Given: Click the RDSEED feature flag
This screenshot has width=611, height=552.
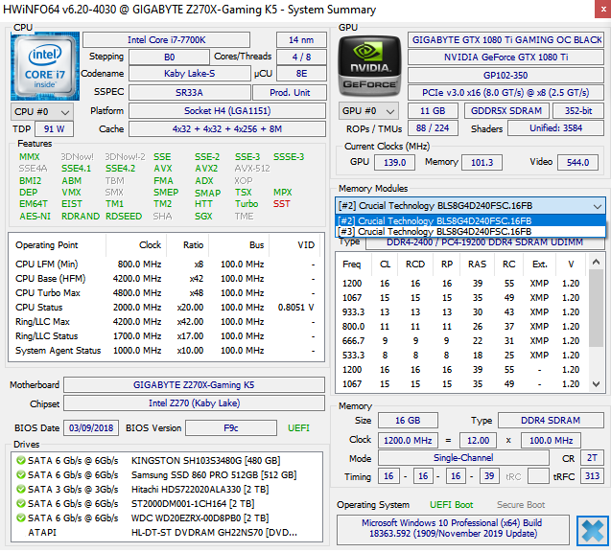Looking at the screenshot, I should point(124,217).
